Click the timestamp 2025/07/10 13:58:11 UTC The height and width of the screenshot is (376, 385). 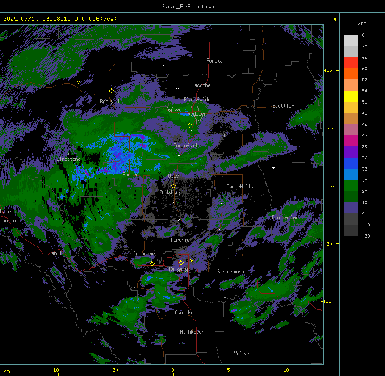coord(44,18)
